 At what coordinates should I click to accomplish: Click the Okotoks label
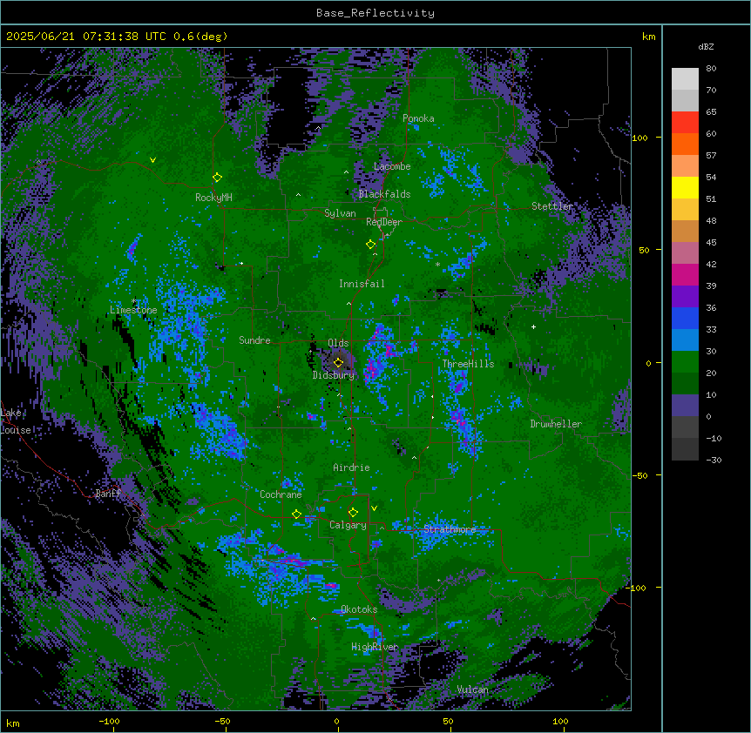coord(359,609)
